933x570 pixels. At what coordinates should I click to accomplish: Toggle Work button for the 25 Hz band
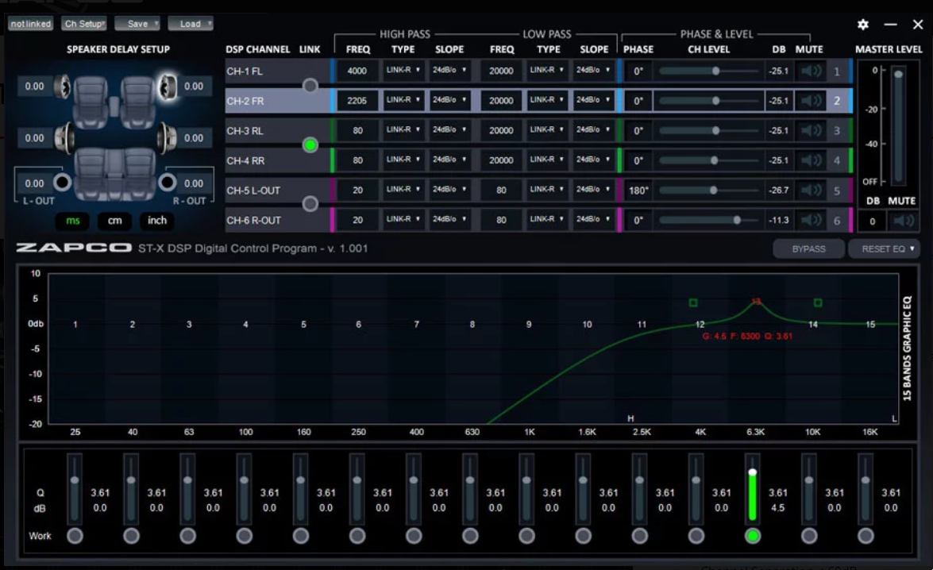pyautogui.click(x=75, y=536)
